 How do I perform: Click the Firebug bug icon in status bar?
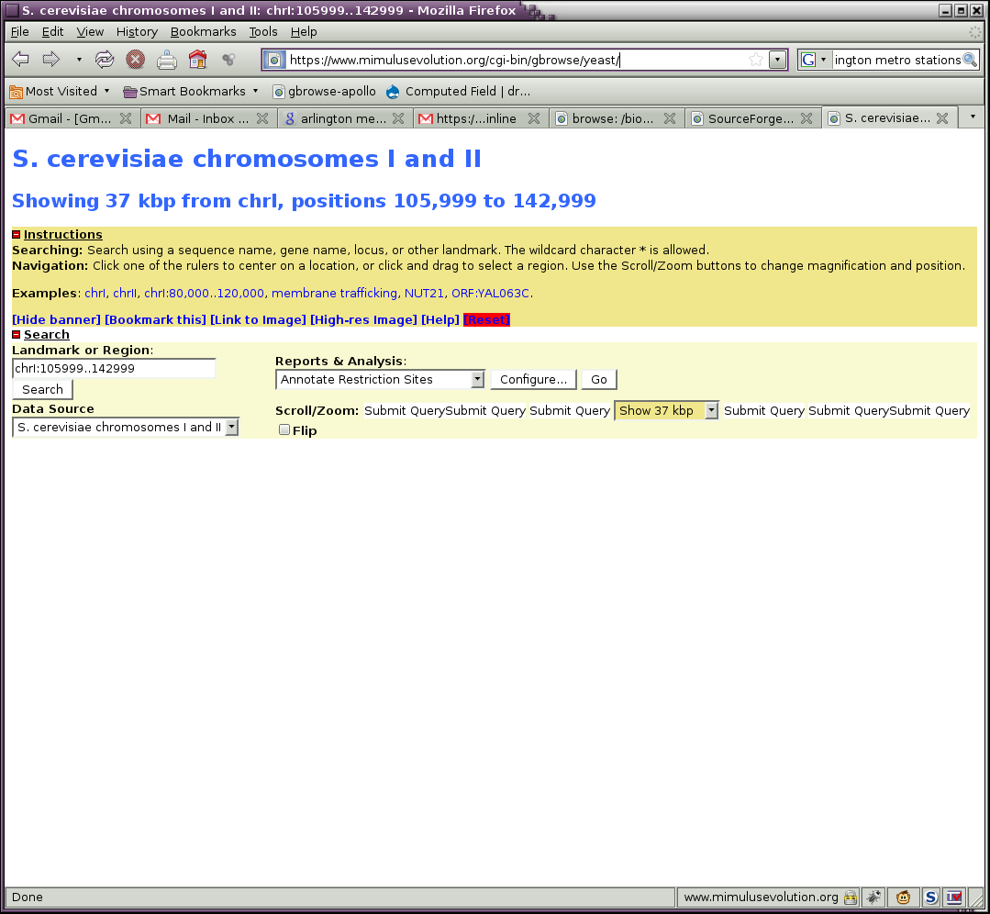tap(873, 897)
